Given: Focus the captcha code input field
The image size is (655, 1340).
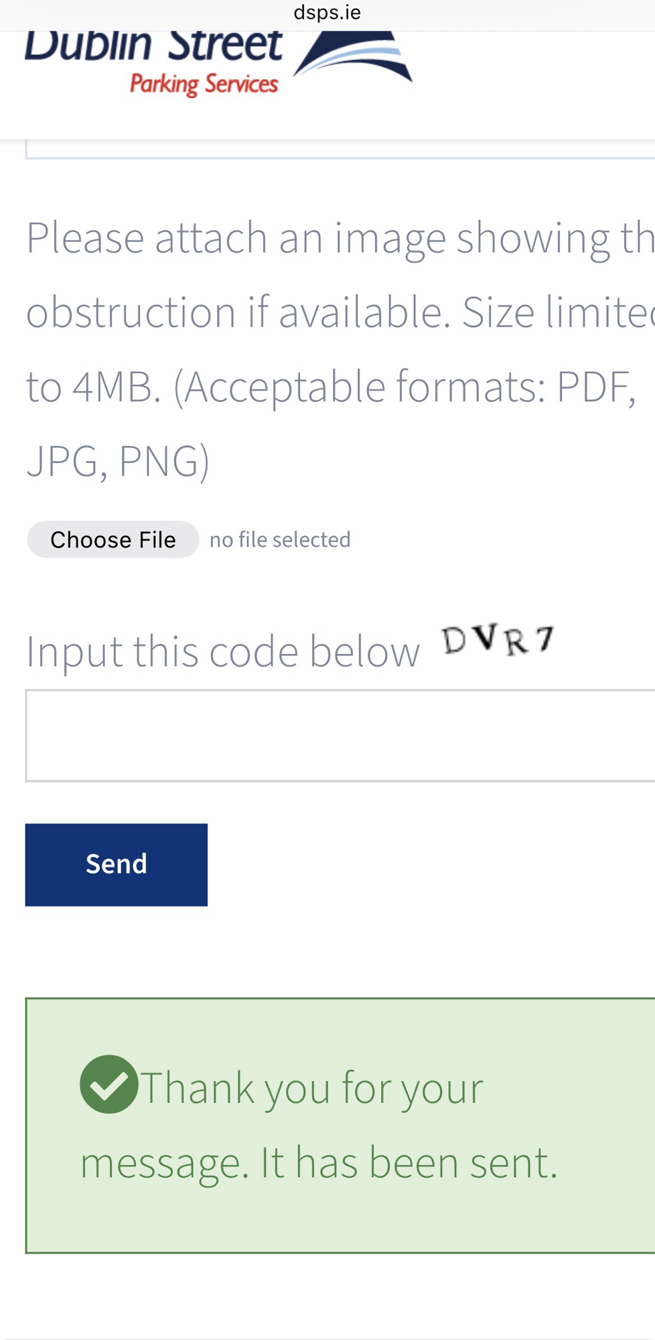Looking at the screenshot, I should point(340,736).
